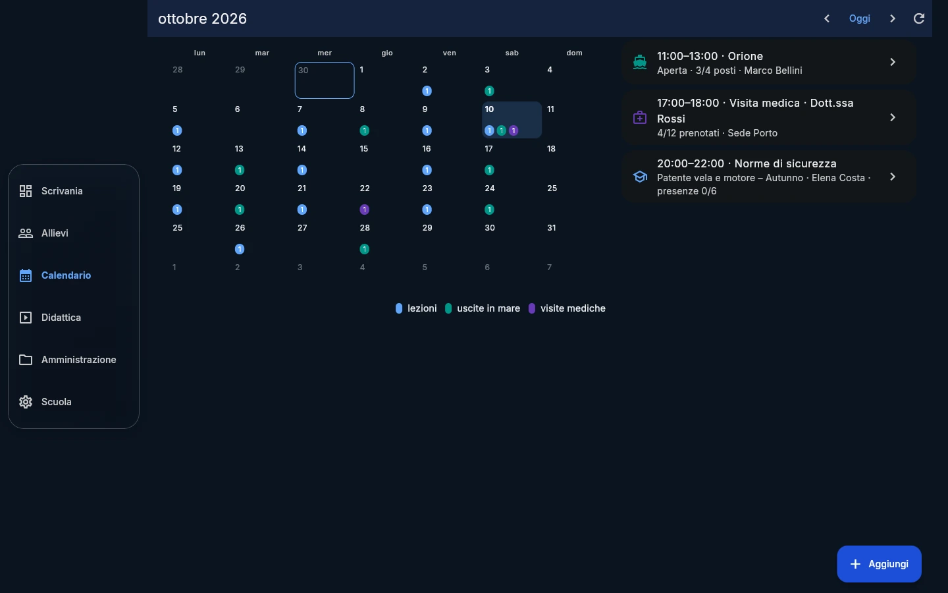Select day 27 in the calendar
The image size is (948, 593).
coord(325,239)
